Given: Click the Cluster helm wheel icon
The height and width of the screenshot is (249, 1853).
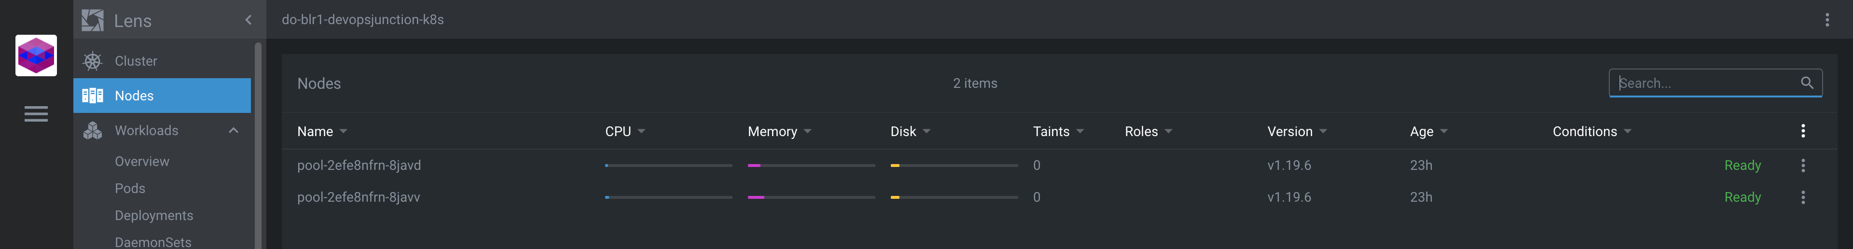Looking at the screenshot, I should (92, 61).
